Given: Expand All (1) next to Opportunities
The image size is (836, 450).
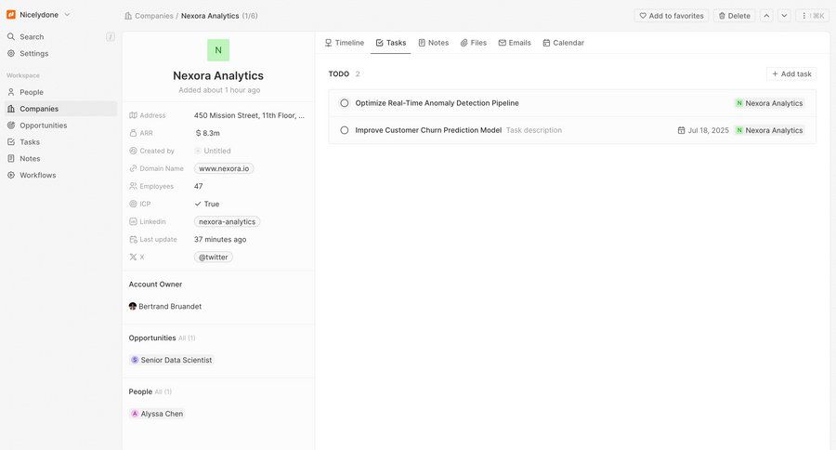Looking at the screenshot, I should coord(187,337).
